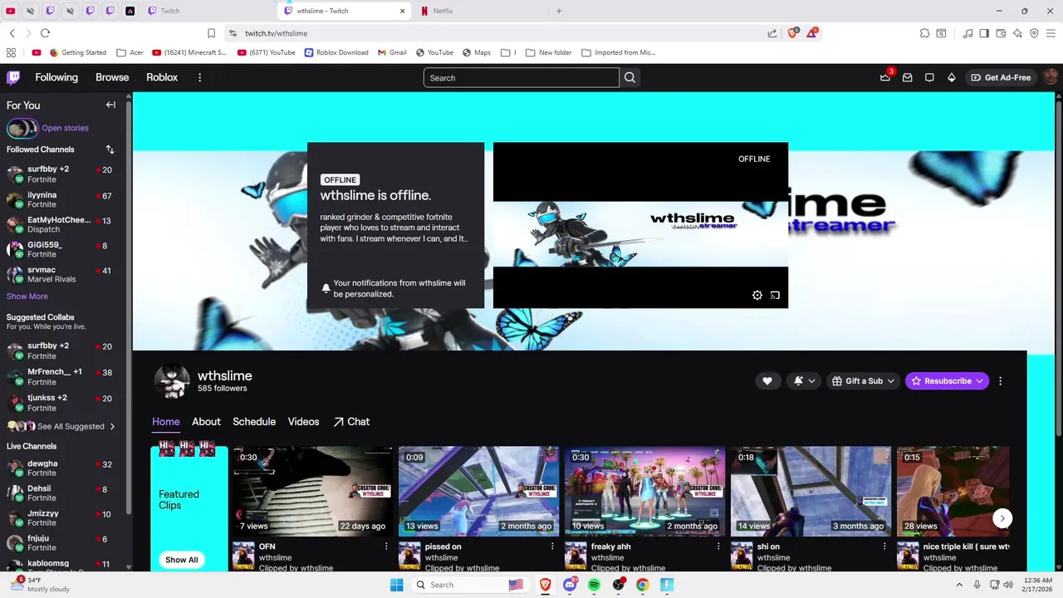Open Windows Start menu
The image size is (1063, 598).
point(397,585)
